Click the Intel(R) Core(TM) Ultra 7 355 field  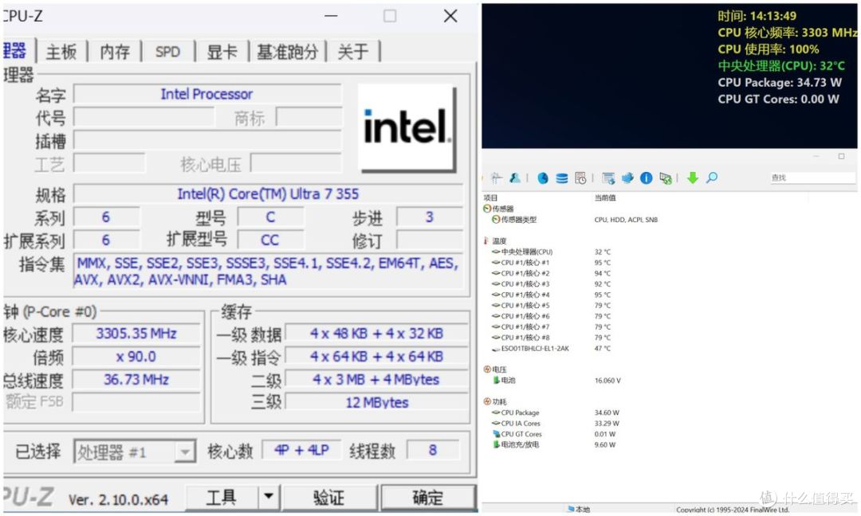pyautogui.click(x=268, y=194)
